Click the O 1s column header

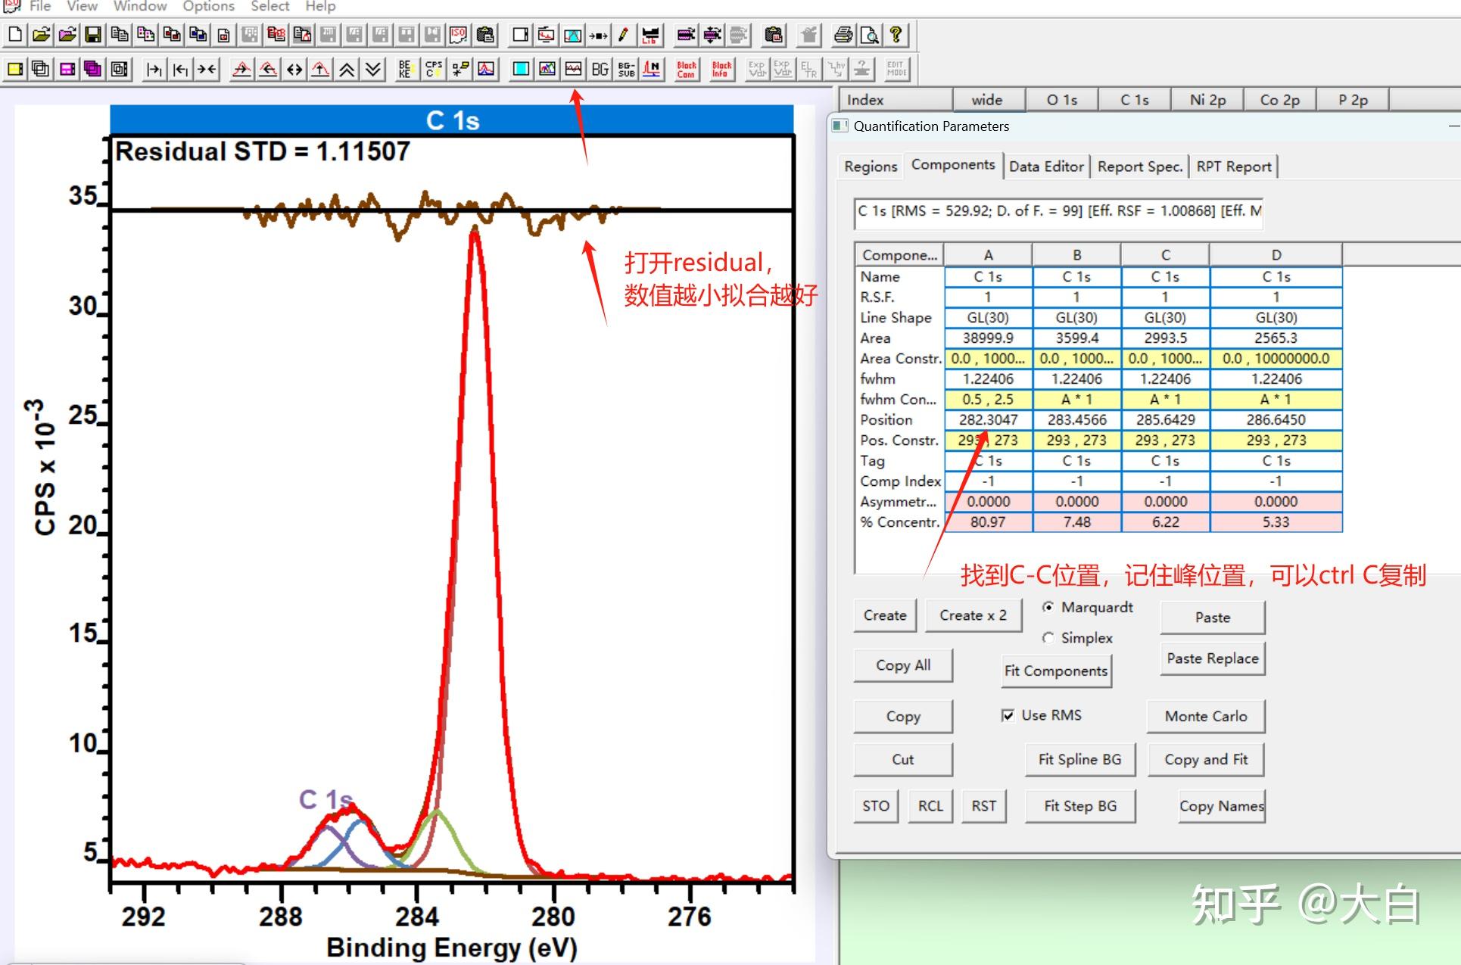click(x=1061, y=100)
